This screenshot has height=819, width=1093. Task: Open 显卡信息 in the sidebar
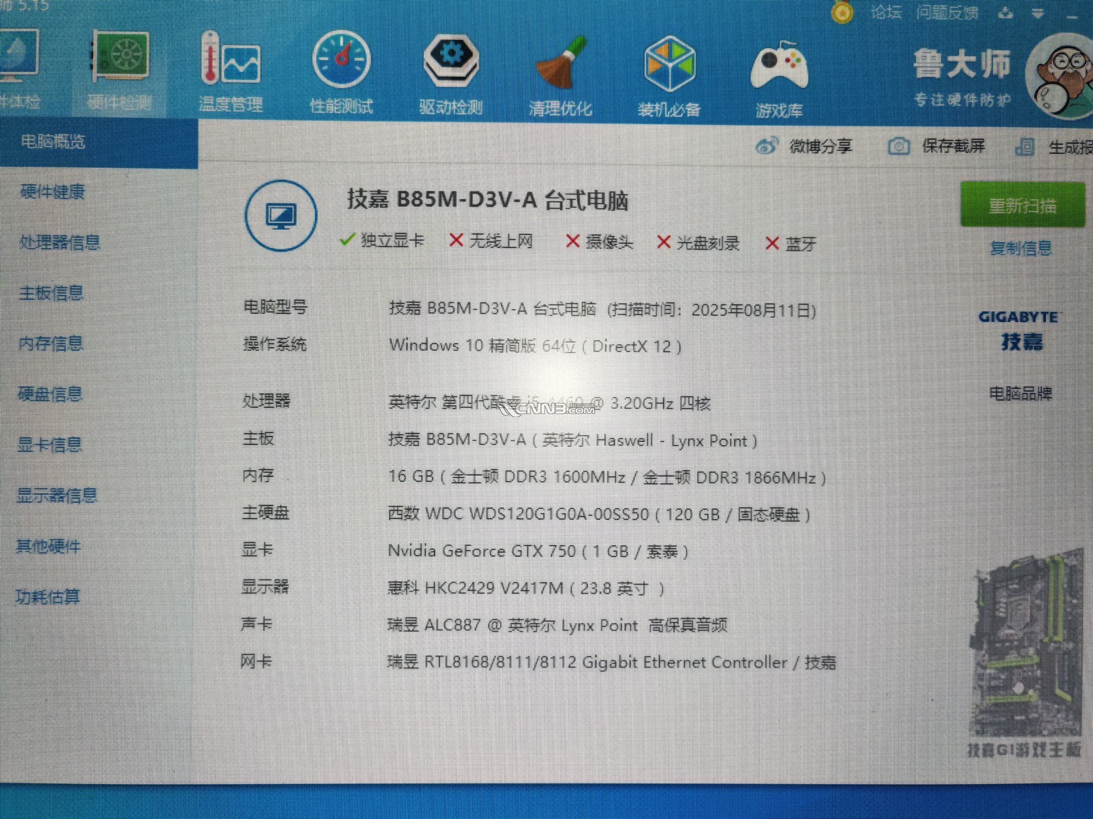click(50, 445)
